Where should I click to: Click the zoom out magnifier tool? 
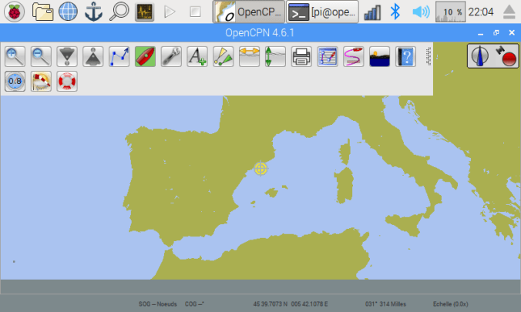click(x=42, y=56)
